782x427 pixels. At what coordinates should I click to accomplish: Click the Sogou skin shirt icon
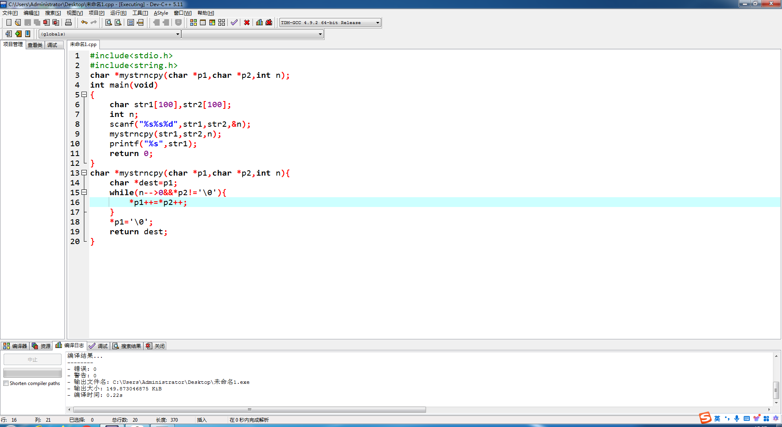[x=756, y=418]
